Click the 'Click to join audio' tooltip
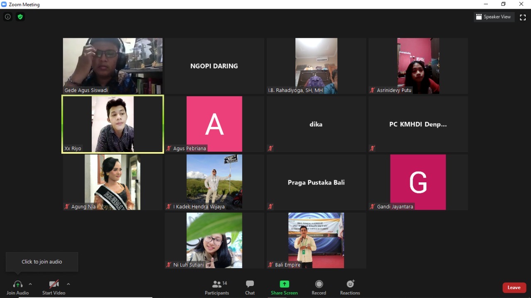The height and width of the screenshot is (298, 531). pos(42,262)
